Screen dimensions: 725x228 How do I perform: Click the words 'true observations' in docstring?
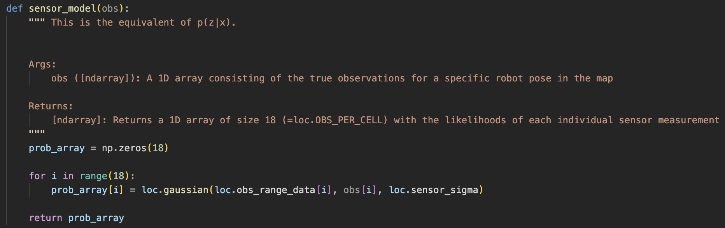pos(357,78)
